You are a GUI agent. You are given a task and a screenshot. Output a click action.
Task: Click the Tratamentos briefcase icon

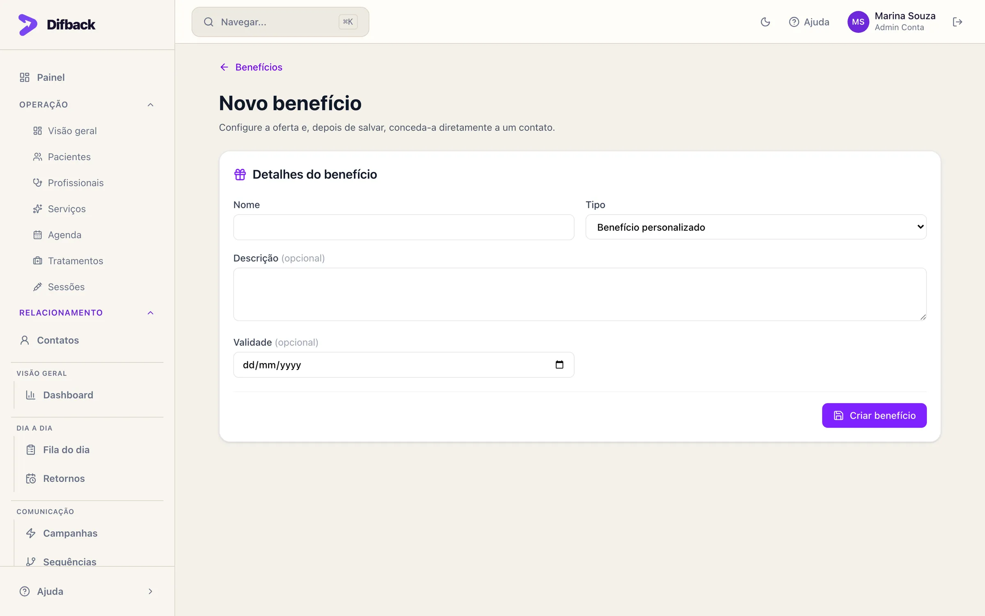coord(37,261)
